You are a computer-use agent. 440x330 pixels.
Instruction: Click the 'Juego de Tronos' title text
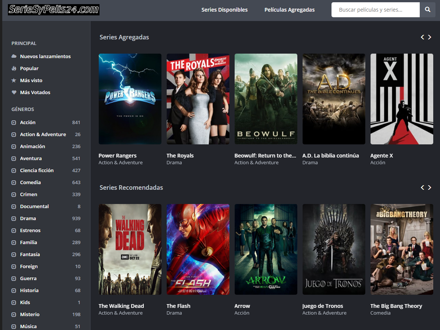(323, 306)
